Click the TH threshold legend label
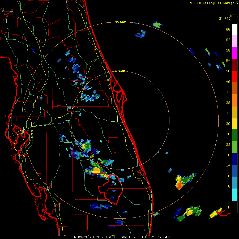This screenshot has width=239, height=239. [x=228, y=207]
